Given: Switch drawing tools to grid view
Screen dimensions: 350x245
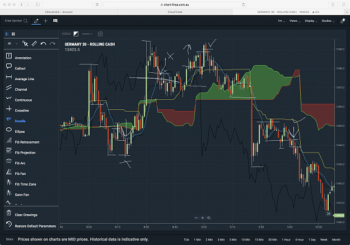Looking at the screenshot, I should pos(13,34).
